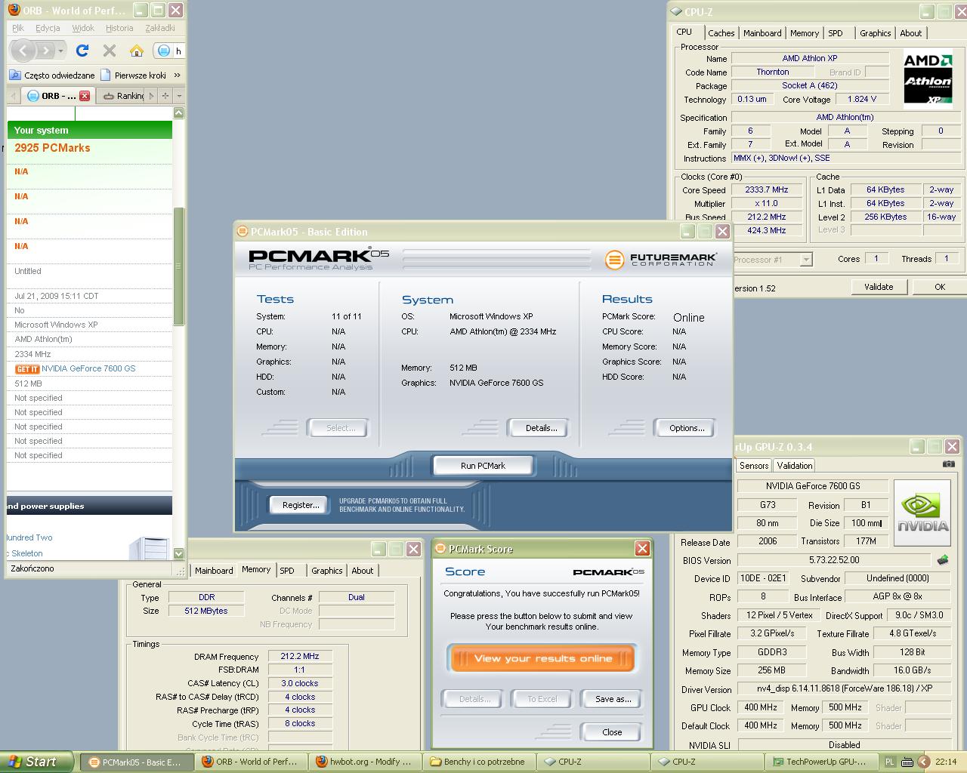Viewport: 967px width, 773px height.
Task: Open the Memory tab in top CPU-Z
Action: point(805,33)
